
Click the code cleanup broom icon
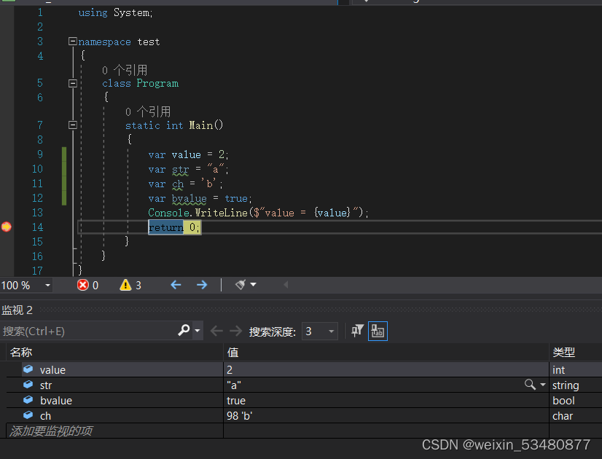pyautogui.click(x=241, y=285)
